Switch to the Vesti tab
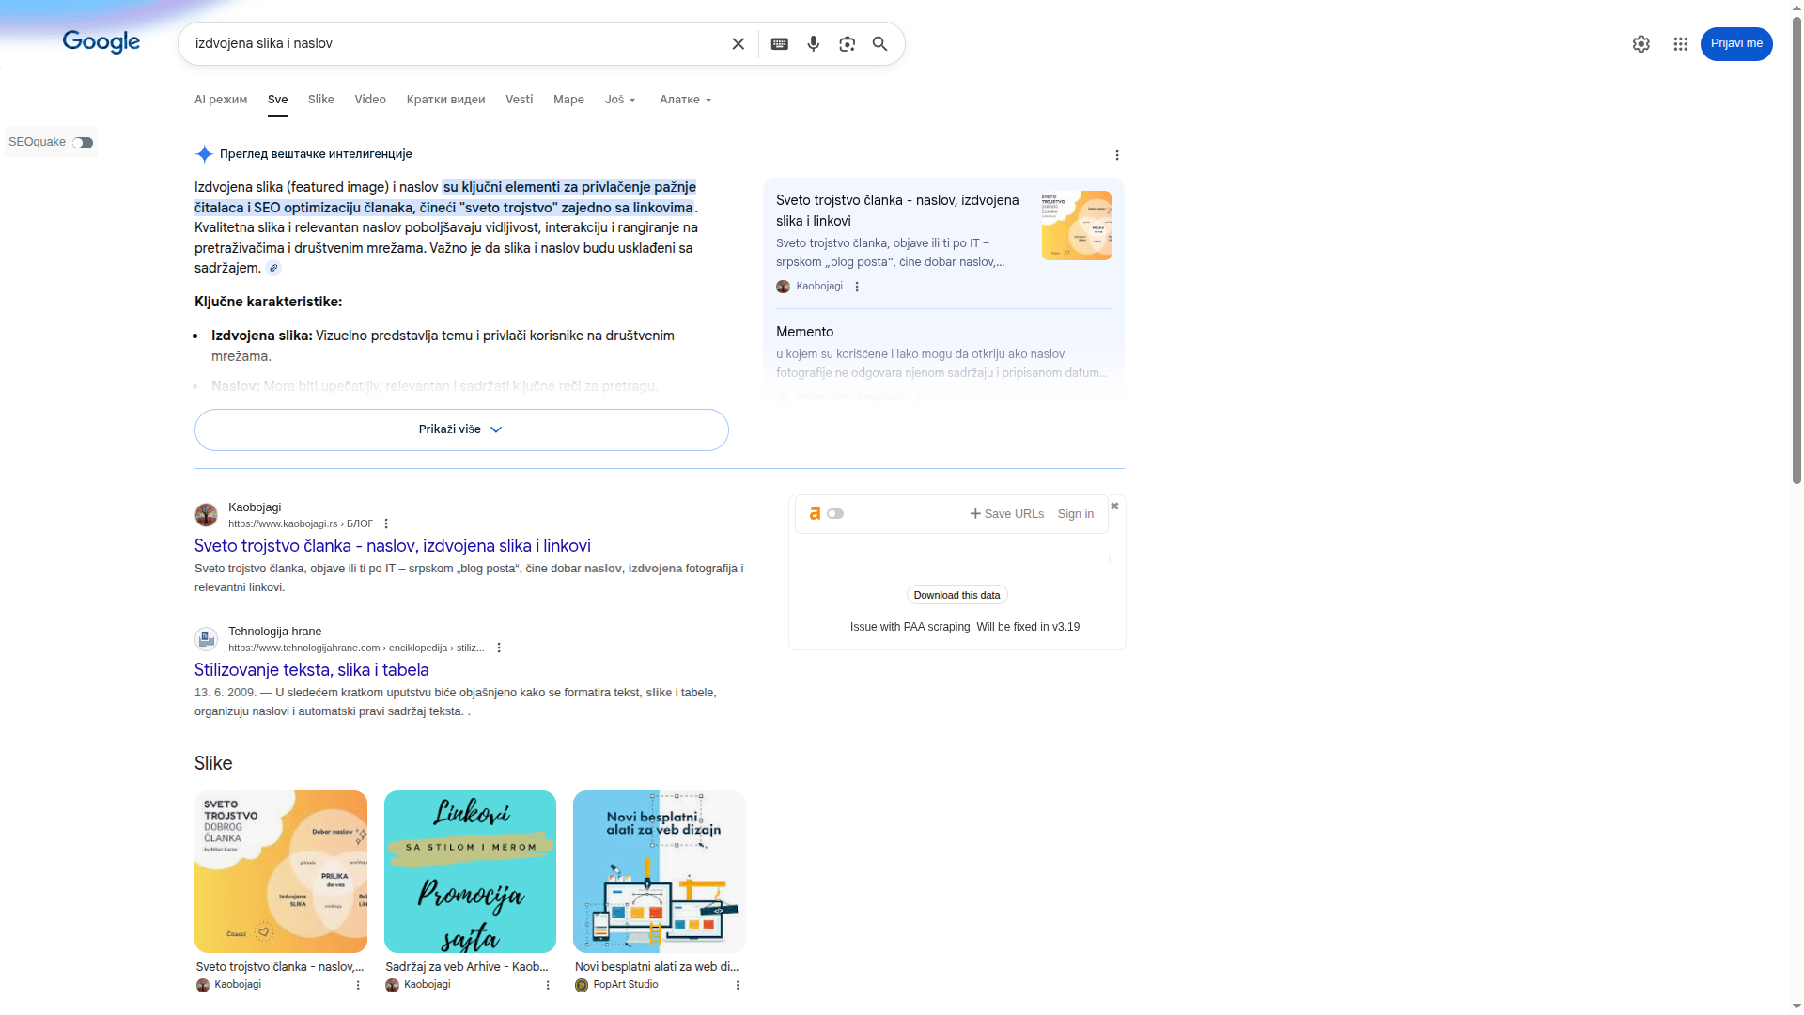The width and height of the screenshot is (1804, 1015). (519, 100)
